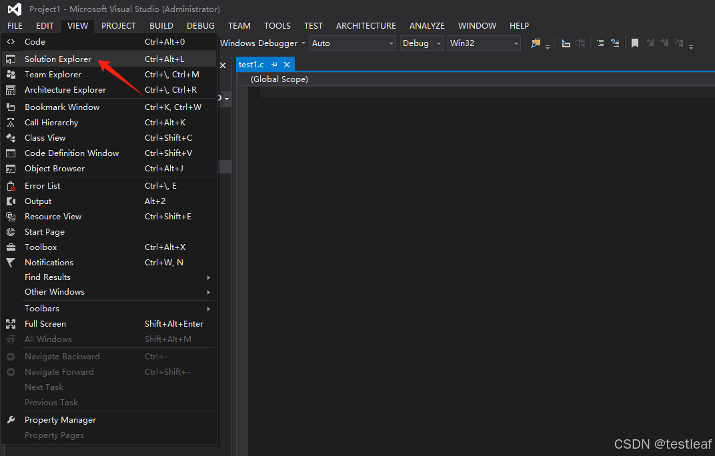This screenshot has height=456, width=715.
Task: Open the Find in Files toolbar overflow arrow
Action: tap(547, 47)
